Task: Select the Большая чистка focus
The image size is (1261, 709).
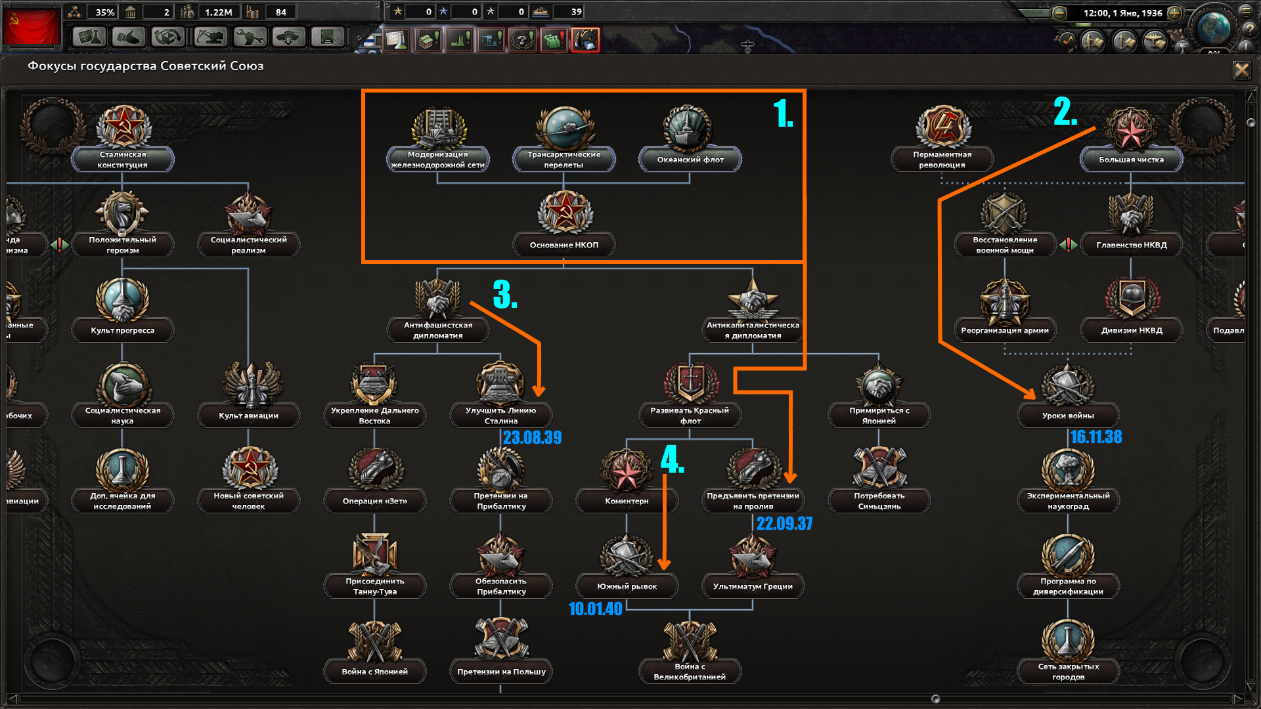Action: tap(1132, 139)
